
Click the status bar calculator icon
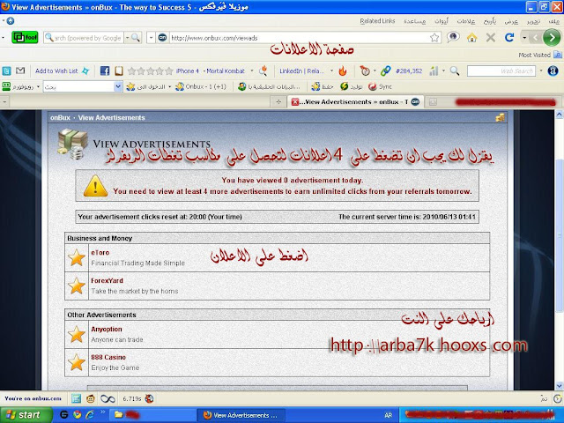click(x=76, y=398)
